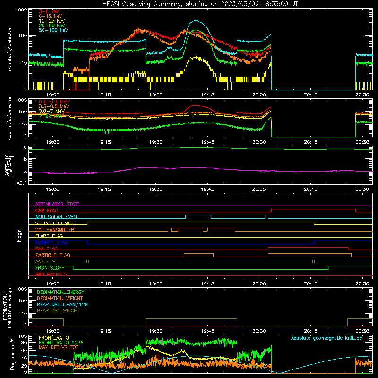Image resolution: width=378 pixels, height=378 pixels.
Task: Click the raised GAP_FLAG segment after 20:03
Action: tap(313, 209)
